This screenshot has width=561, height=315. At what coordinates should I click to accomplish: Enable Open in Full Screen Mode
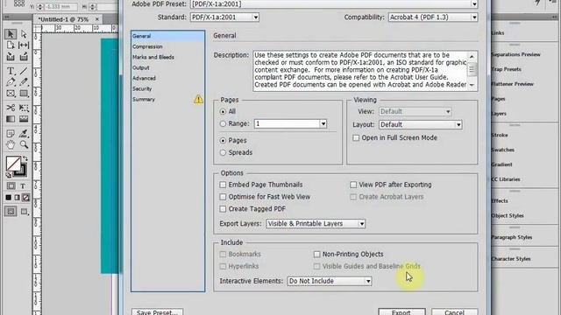point(356,138)
